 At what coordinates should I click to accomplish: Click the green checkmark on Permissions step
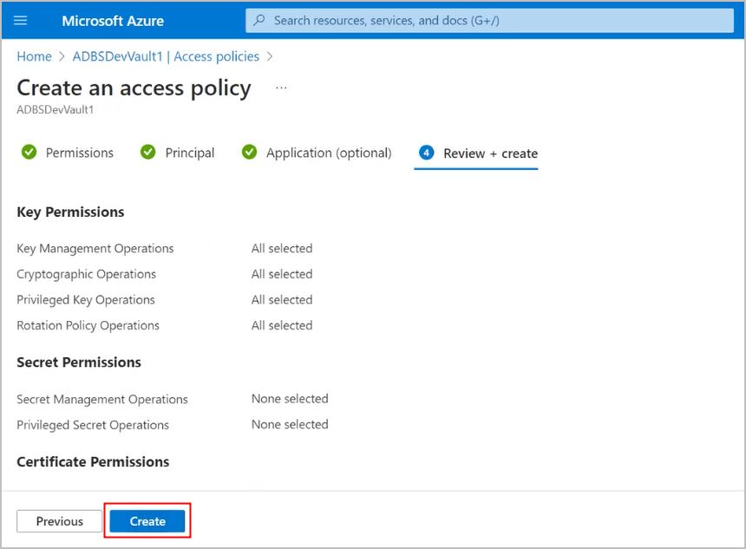click(29, 152)
